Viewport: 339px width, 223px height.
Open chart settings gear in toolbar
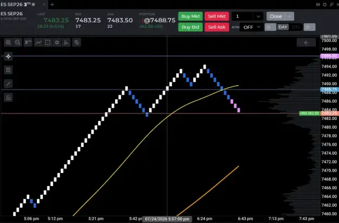57,42
